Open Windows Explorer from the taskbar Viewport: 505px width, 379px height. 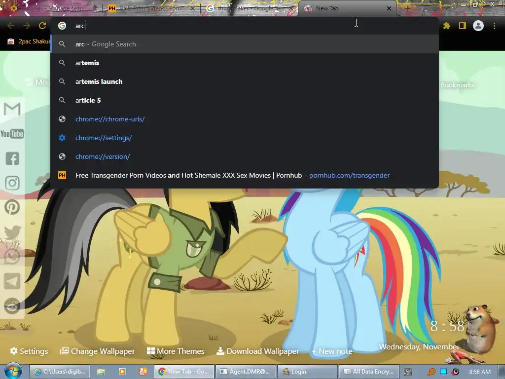pyautogui.click(x=101, y=372)
